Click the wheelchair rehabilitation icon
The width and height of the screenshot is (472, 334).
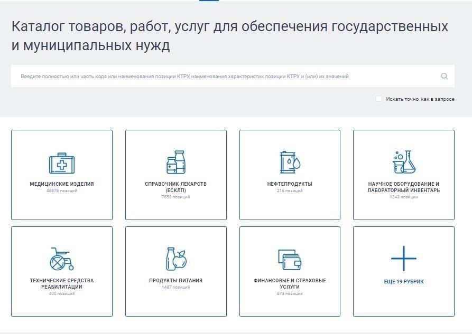click(x=62, y=259)
